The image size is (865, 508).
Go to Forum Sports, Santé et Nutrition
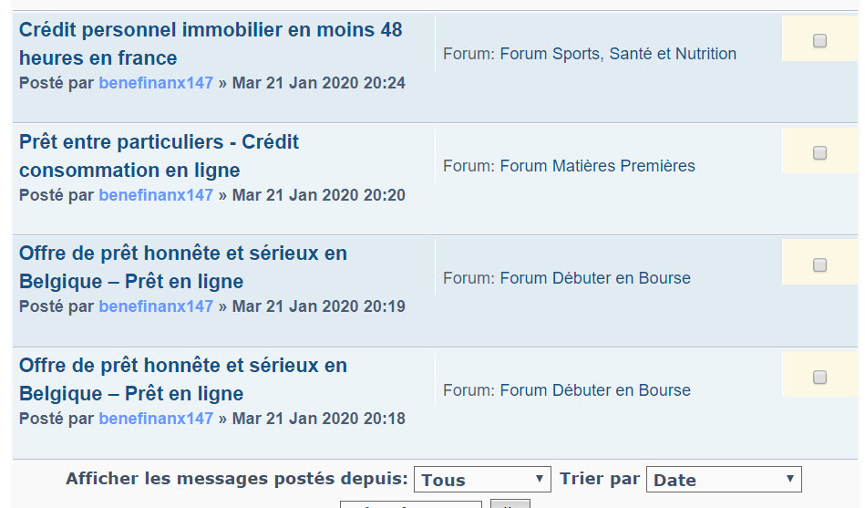(x=618, y=54)
